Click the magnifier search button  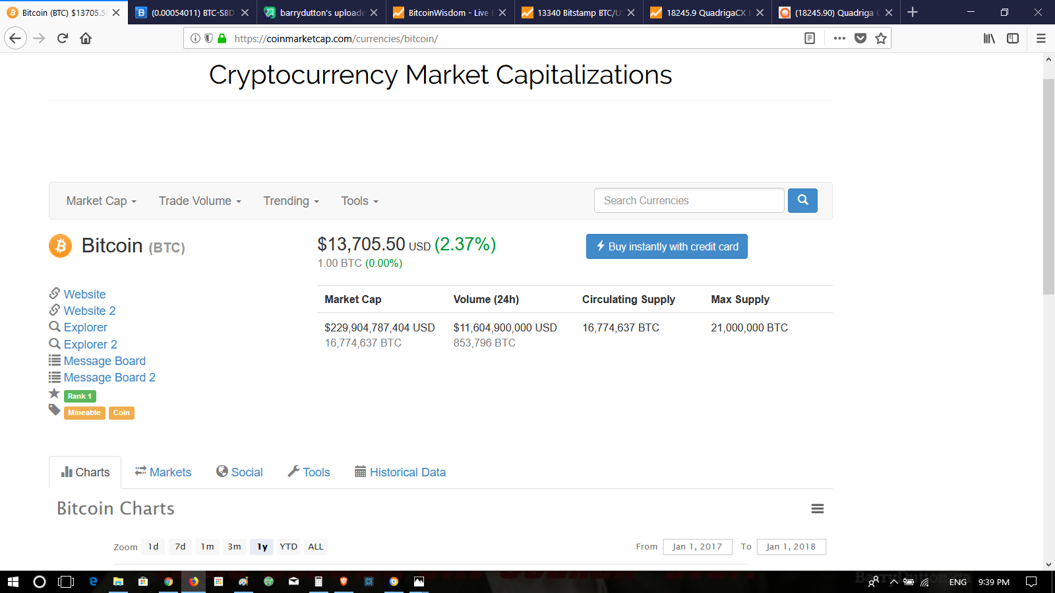click(802, 200)
